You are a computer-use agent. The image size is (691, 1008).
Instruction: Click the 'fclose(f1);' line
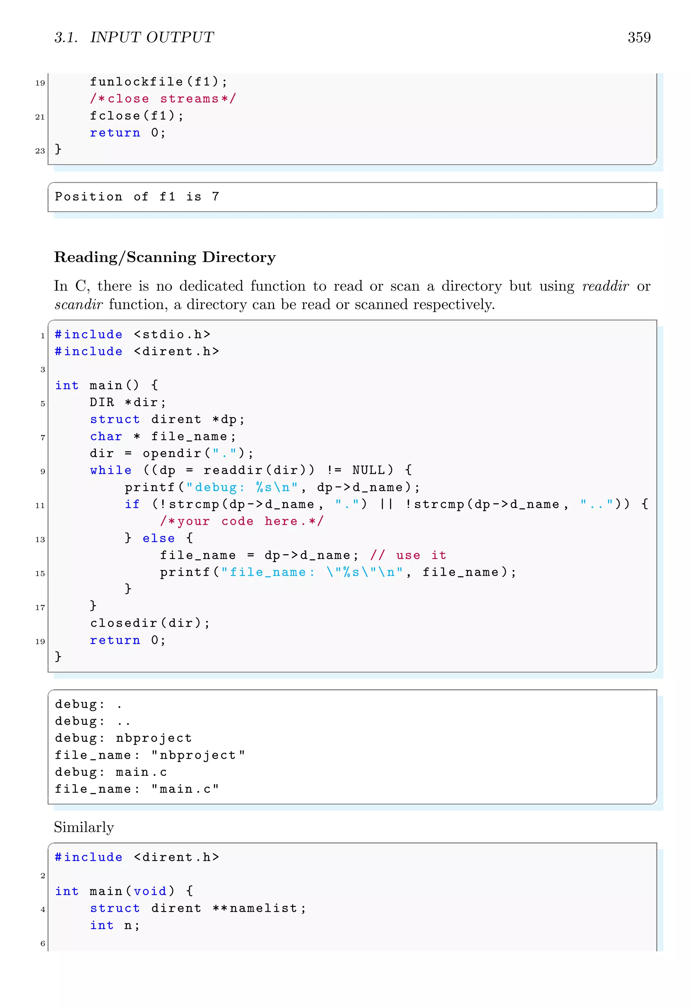pos(137,115)
